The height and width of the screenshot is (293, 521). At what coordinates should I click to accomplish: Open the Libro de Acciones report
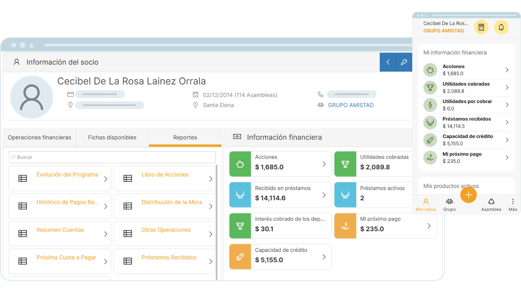[165, 174]
